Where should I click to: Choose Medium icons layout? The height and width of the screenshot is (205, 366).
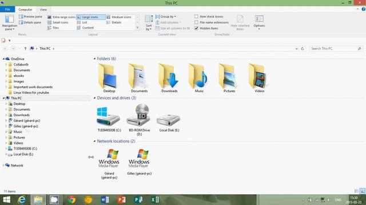(119, 17)
